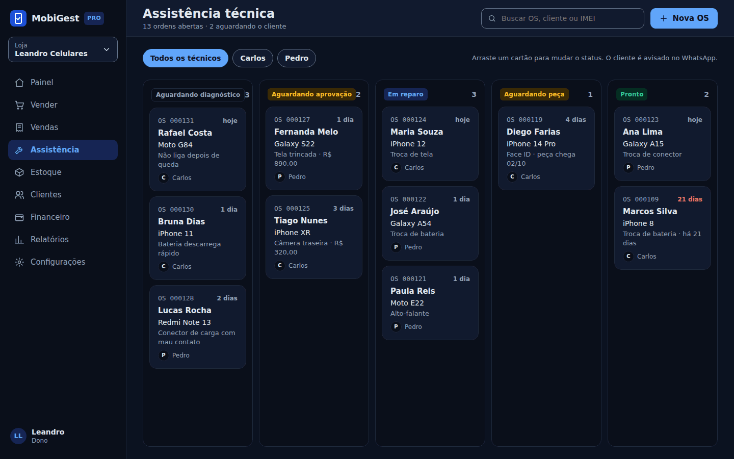
Task: Click the Assistência wrench icon
Action: pos(19,150)
